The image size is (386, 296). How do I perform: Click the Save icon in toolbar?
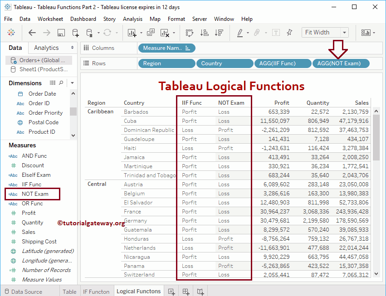click(61, 33)
